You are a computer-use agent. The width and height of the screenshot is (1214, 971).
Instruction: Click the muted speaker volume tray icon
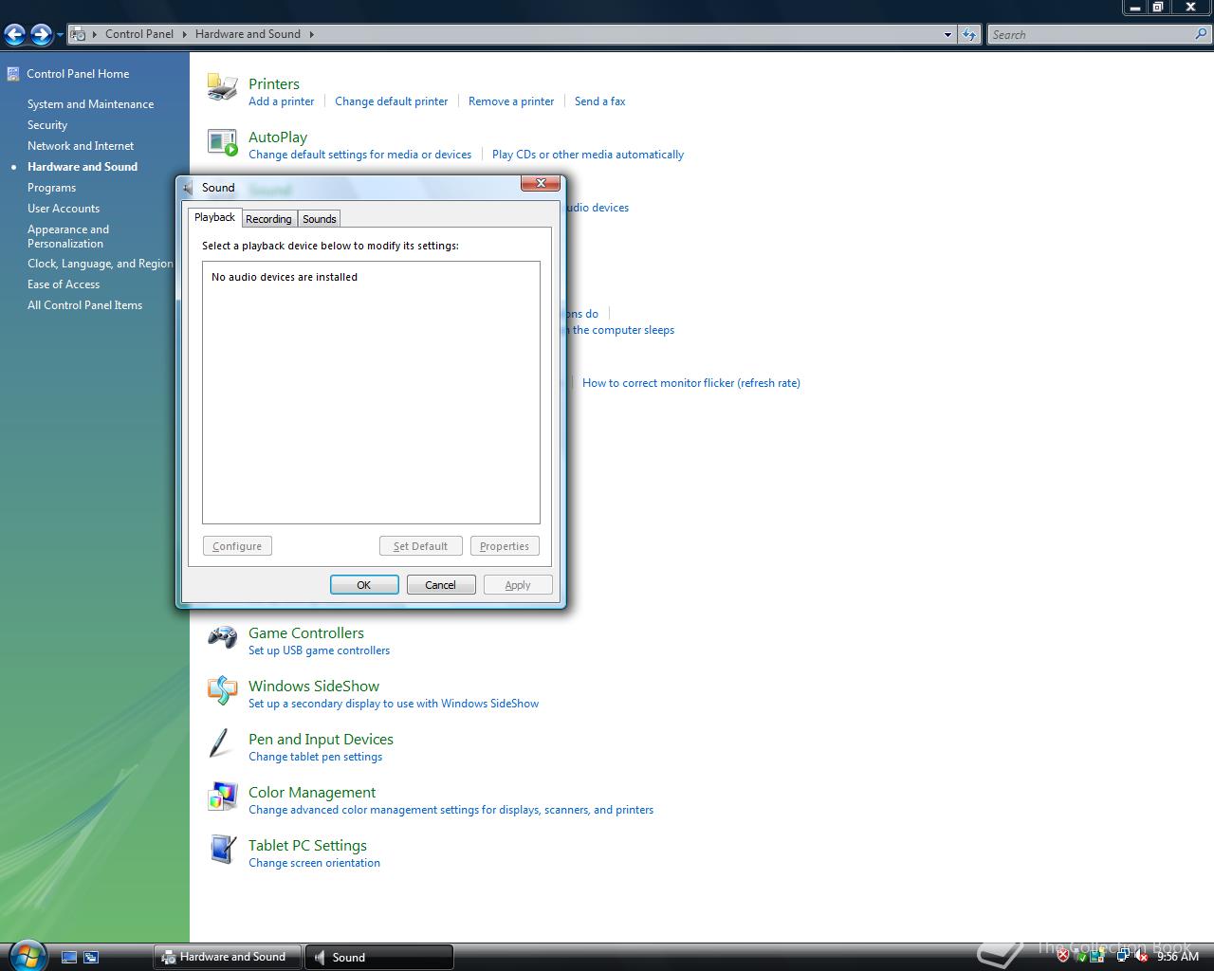[x=1142, y=956]
